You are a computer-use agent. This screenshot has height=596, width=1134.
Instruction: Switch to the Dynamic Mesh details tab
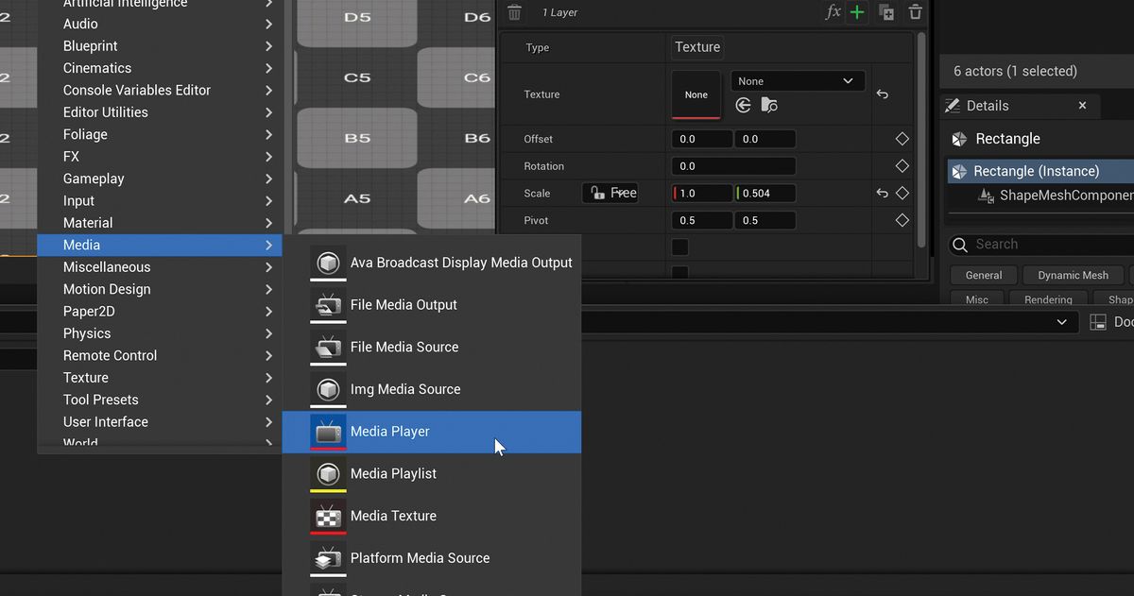point(1073,275)
